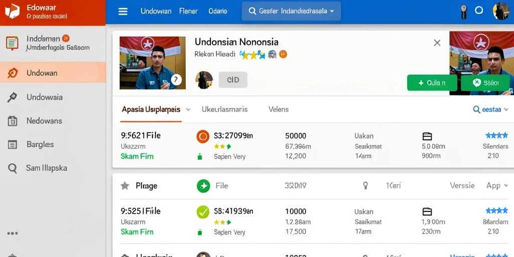Click the green check circle in the 9:5251 row

point(203,212)
